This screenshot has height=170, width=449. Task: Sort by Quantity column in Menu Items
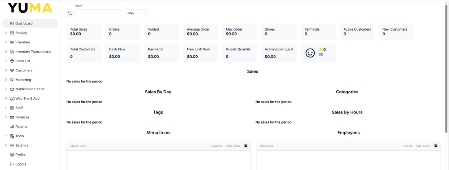(217, 146)
